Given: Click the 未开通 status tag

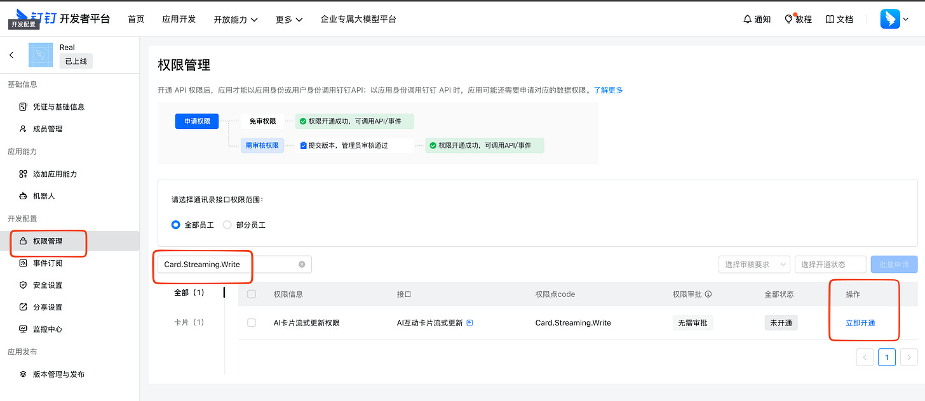Looking at the screenshot, I should [x=781, y=323].
